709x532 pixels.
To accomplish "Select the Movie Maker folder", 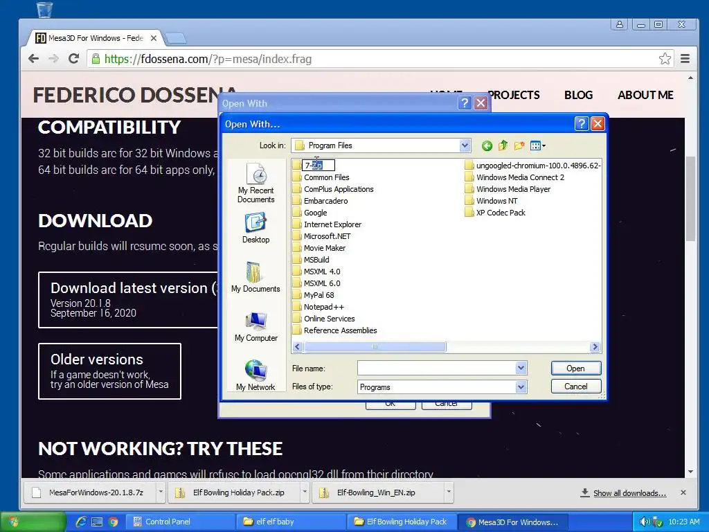I will pyautogui.click(x=319, y=248).
